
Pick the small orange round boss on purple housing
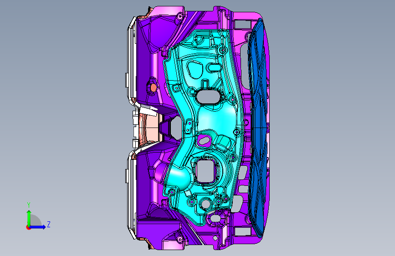[153, 87]
